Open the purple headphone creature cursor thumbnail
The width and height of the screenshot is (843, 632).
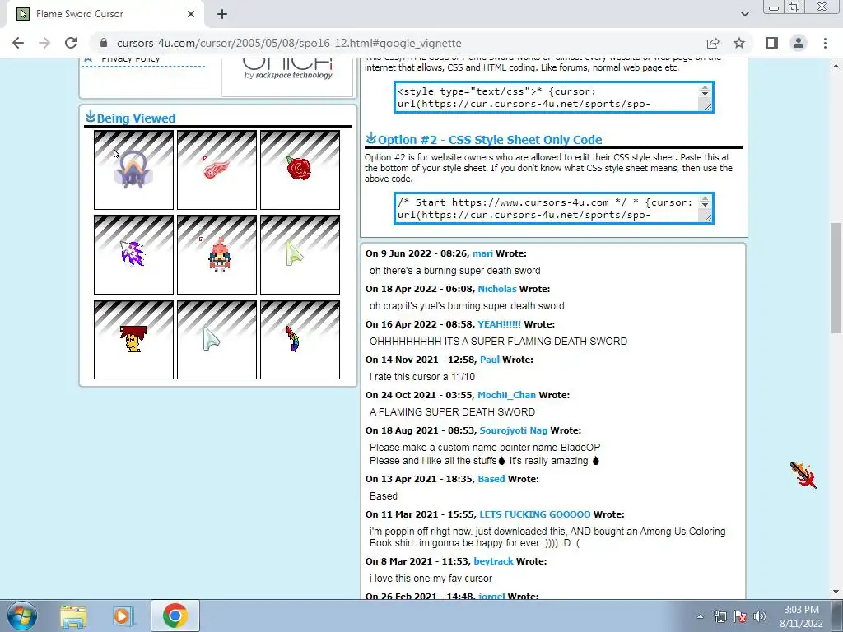[x=134, y=170]
